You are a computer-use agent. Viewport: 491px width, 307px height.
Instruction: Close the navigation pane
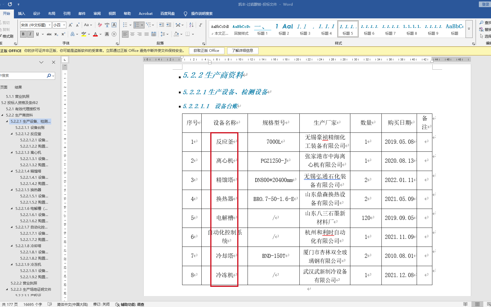pos(54,62)
